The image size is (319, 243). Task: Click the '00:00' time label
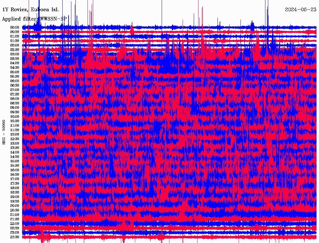tap(15, 27)
